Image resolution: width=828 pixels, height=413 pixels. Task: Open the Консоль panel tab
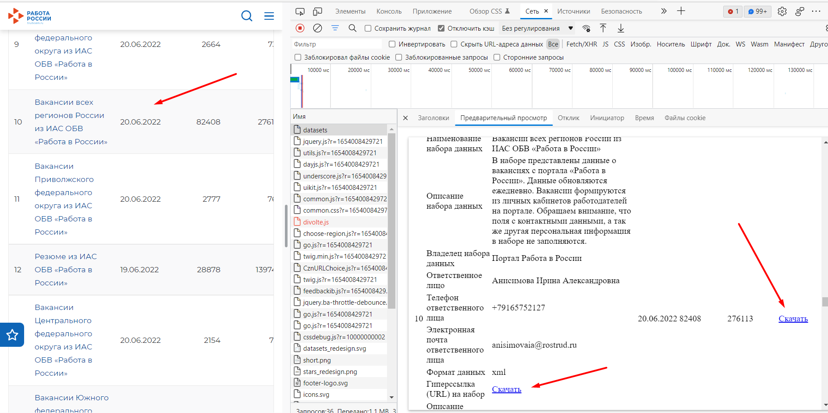(x=388, y=11)
